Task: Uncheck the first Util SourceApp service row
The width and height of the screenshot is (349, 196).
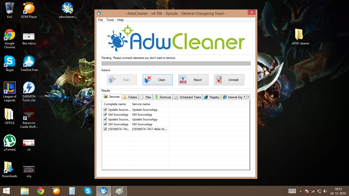Action: click(x=105, y=115)
